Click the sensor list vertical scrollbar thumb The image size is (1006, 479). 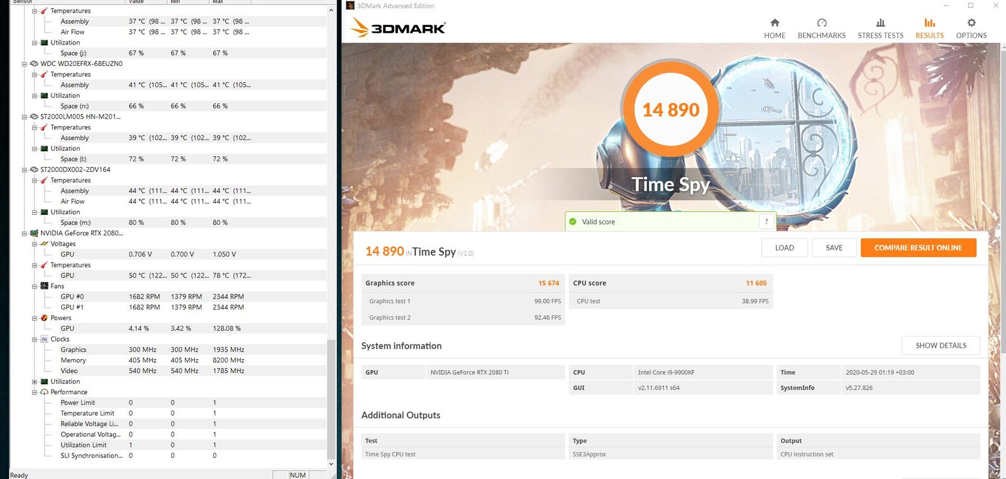click(331, 399)
